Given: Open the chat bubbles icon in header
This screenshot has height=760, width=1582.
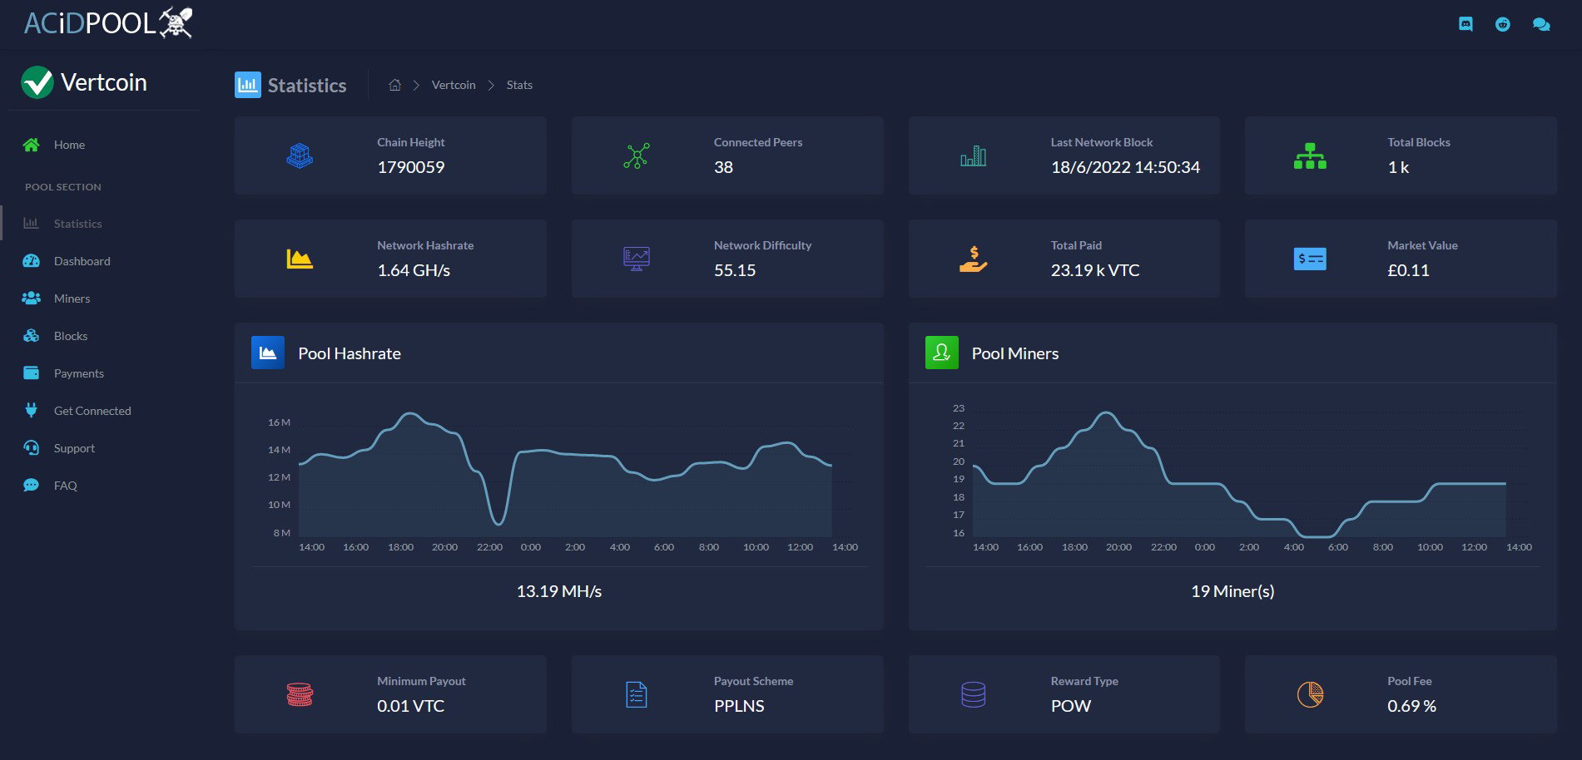Looking at the screenshot, I should coord(1541,24).
